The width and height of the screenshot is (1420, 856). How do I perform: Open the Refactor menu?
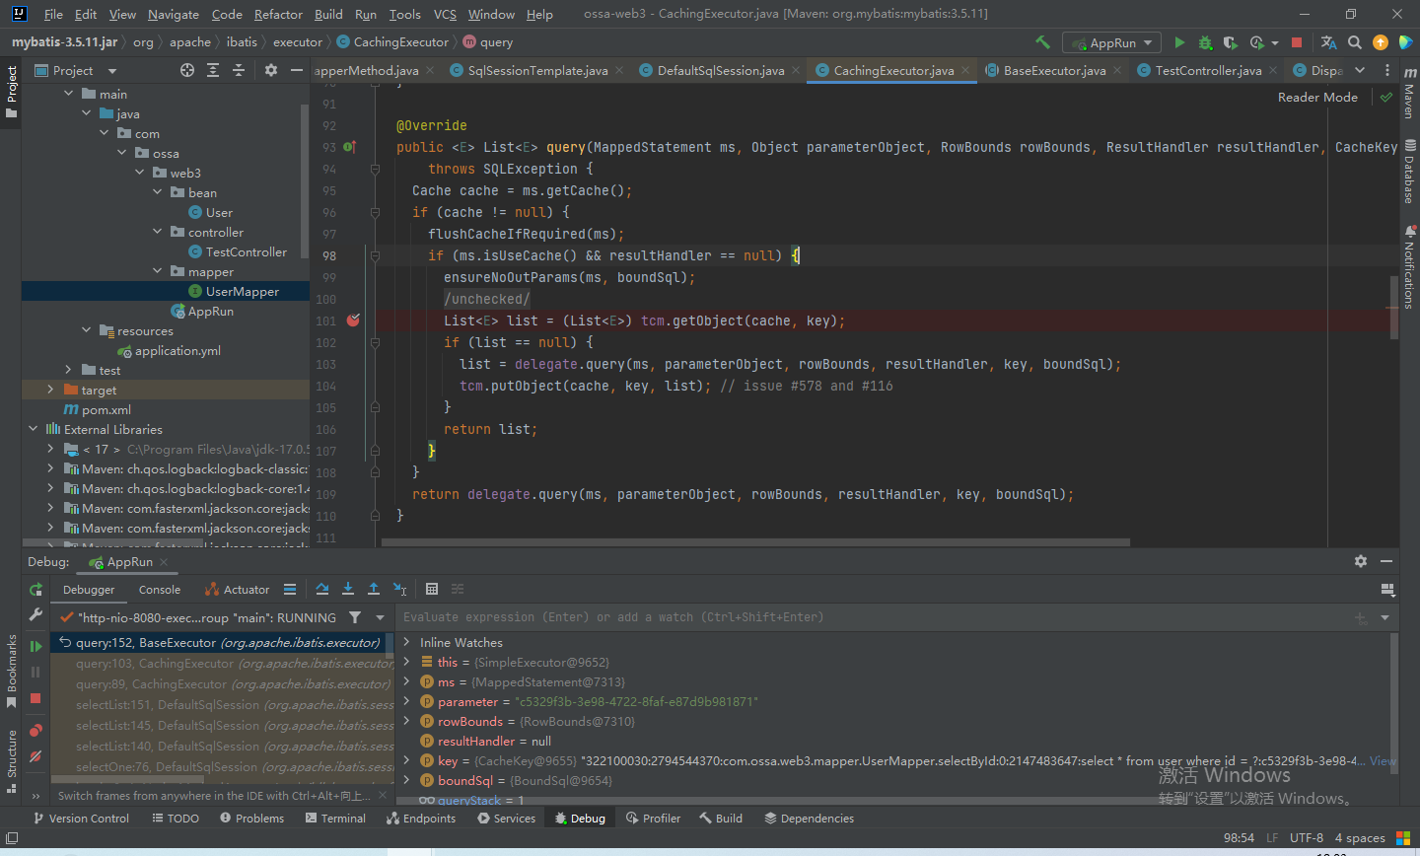(278, 14)
